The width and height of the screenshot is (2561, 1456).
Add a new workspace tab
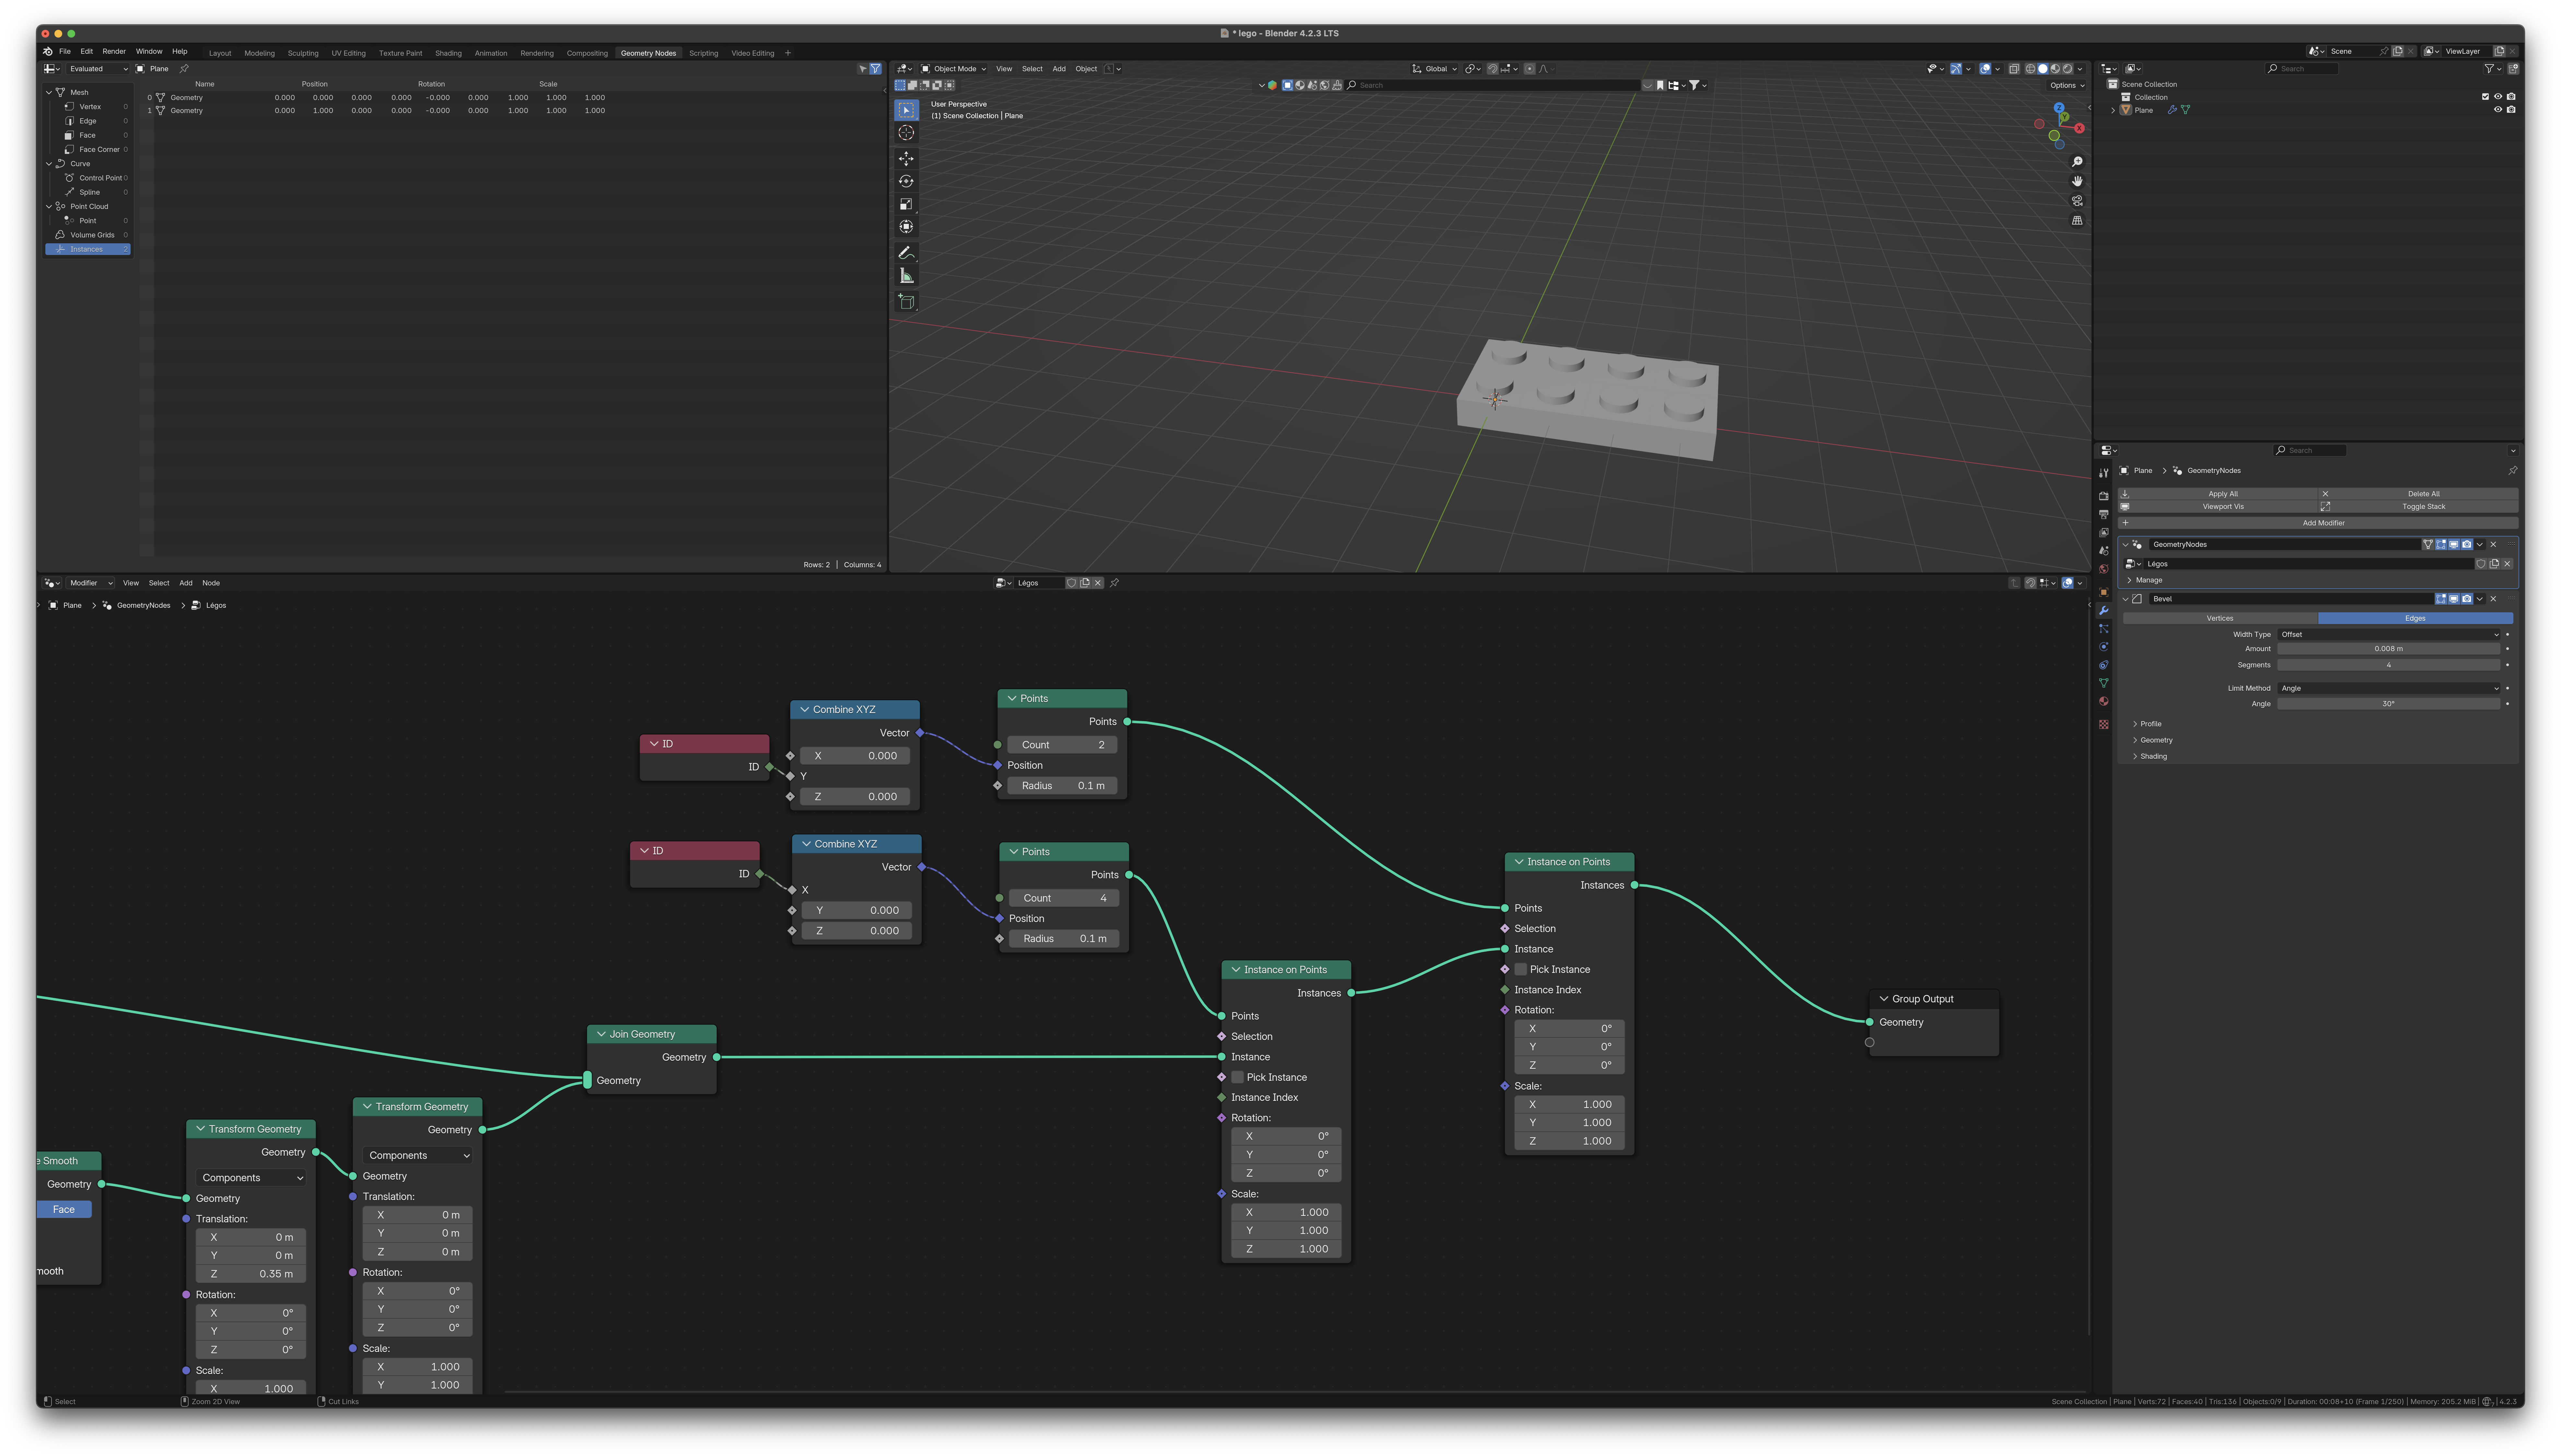(788, 53)
